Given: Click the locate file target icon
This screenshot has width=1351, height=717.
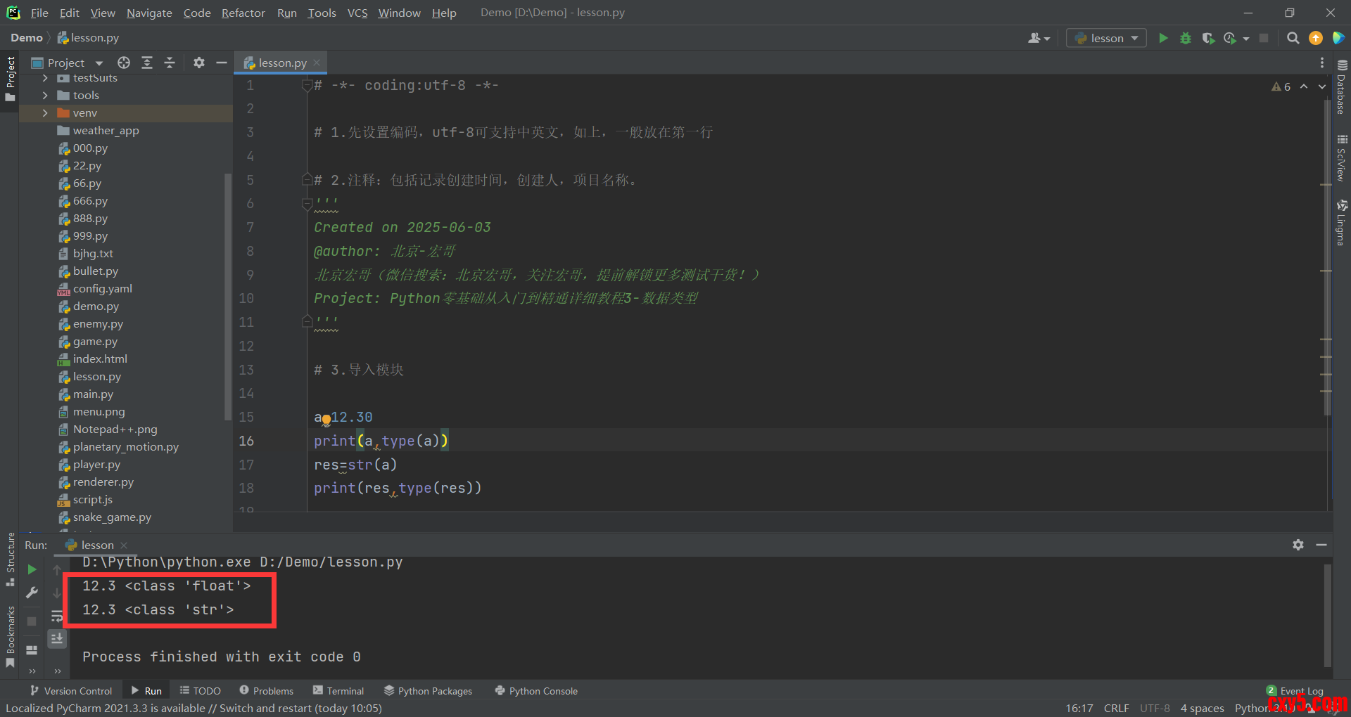Looking at the screenshot, I should coord(124,63).
